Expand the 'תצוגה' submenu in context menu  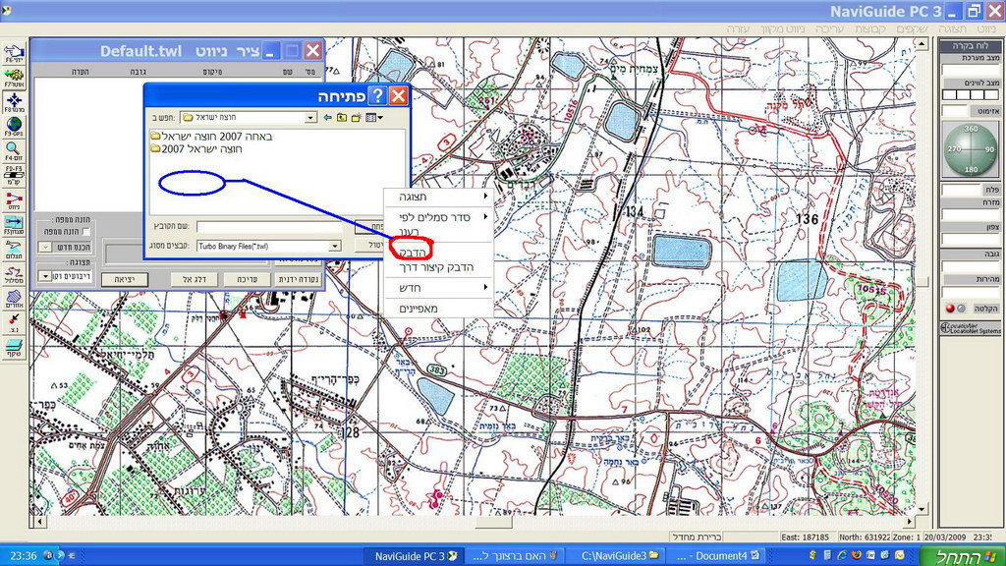439,197
